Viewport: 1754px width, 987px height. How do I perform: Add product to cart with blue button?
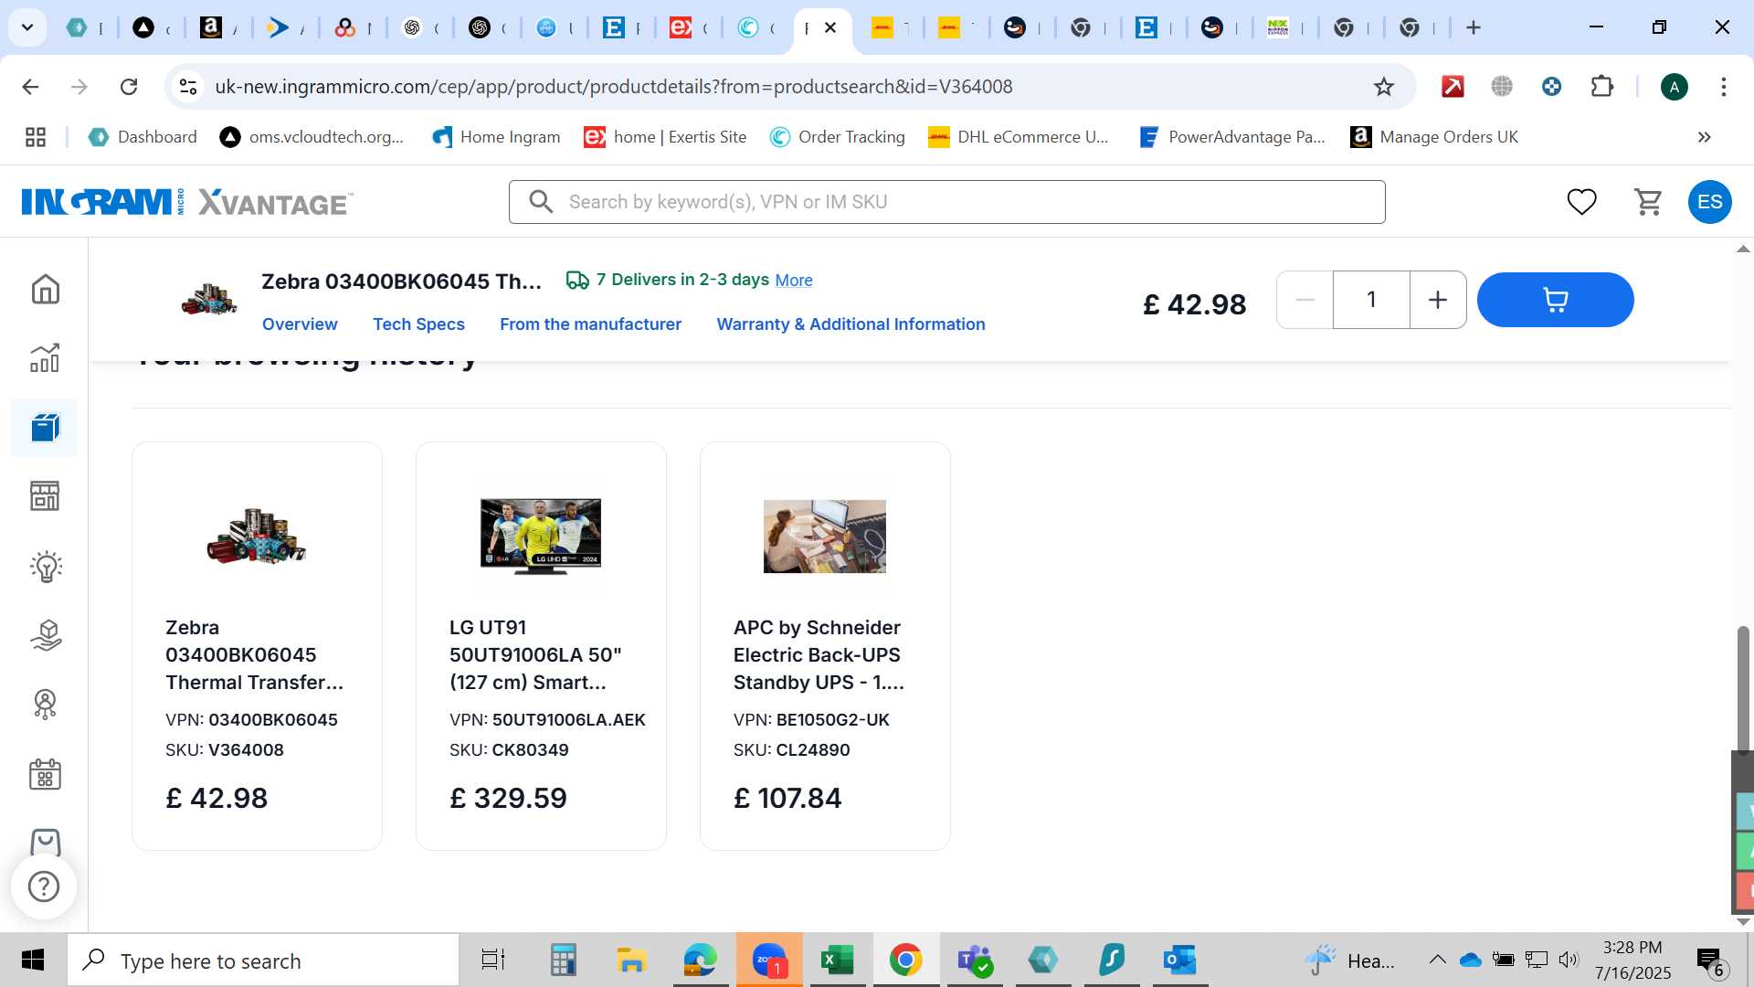[1555, 300]
